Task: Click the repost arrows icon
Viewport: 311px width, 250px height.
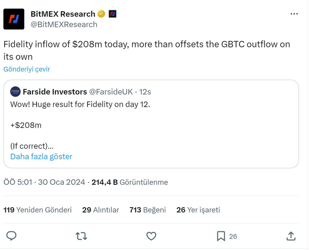Action: (81, 236)
